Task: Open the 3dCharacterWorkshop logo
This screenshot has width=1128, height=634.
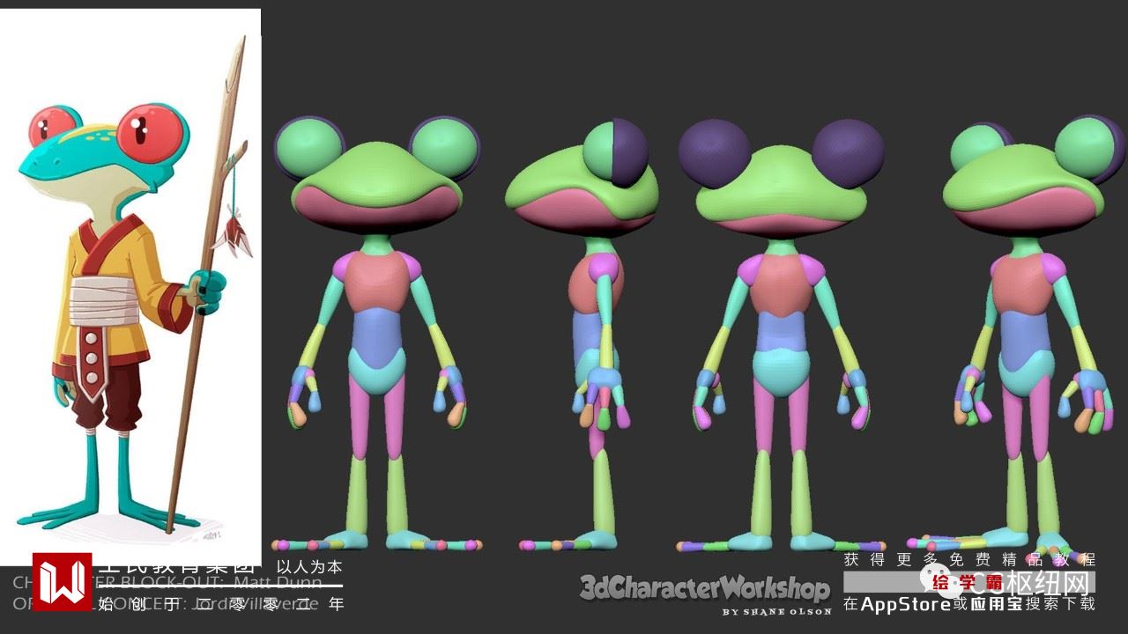Action: click(705, 587)
